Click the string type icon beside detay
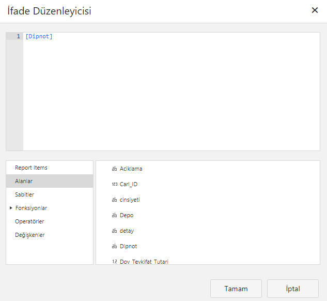 [x=114, y=231]
